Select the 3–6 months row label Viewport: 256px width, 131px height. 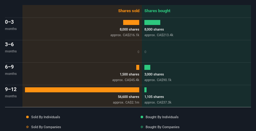click(x=11, y=47)
